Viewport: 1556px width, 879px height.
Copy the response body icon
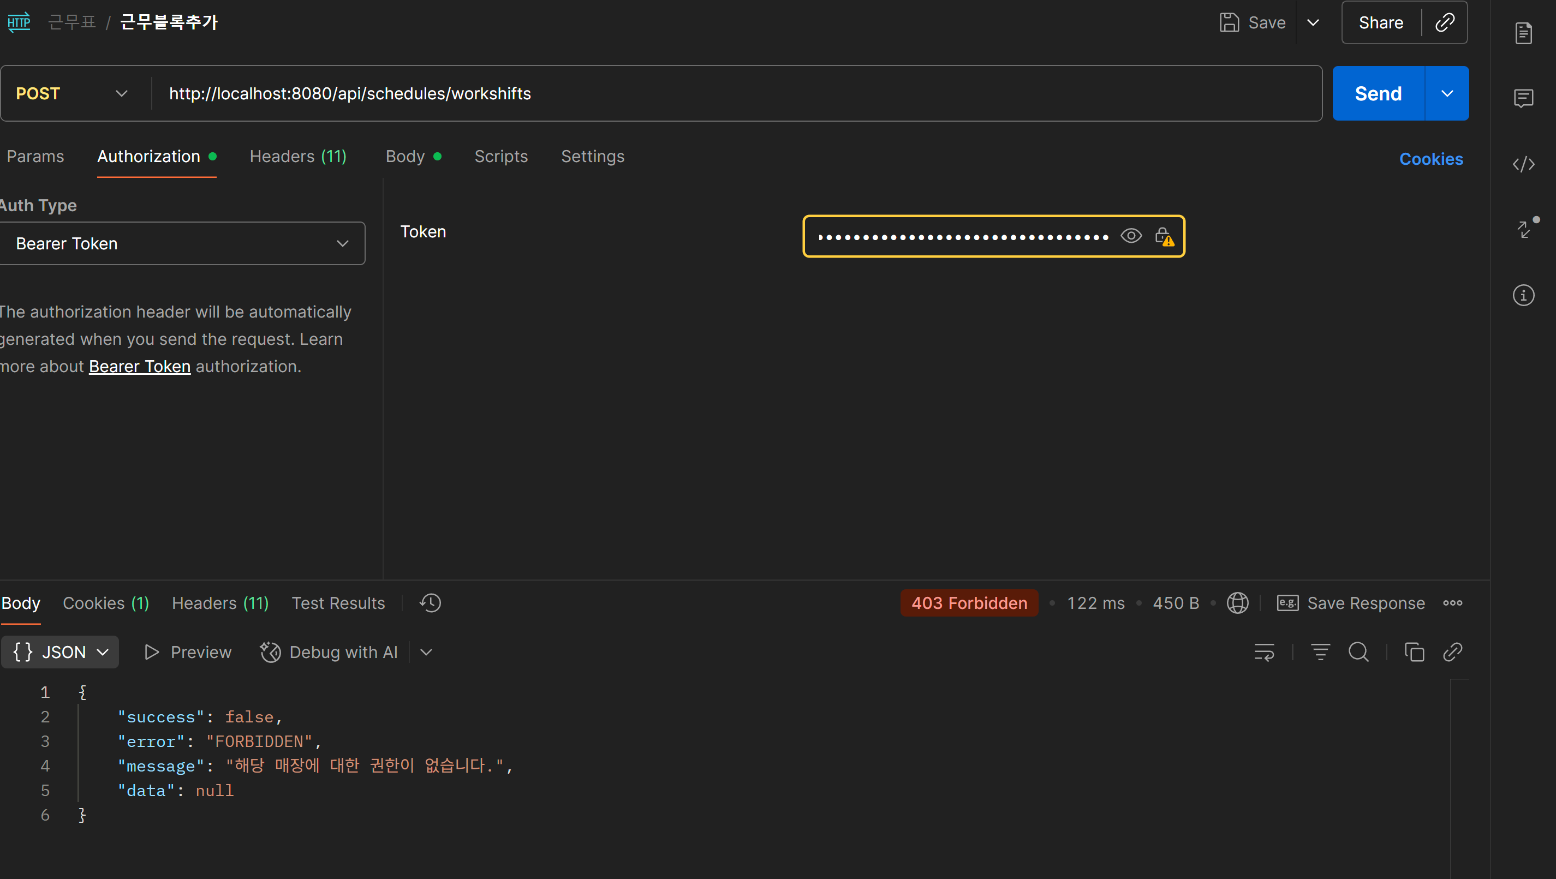1414,652
